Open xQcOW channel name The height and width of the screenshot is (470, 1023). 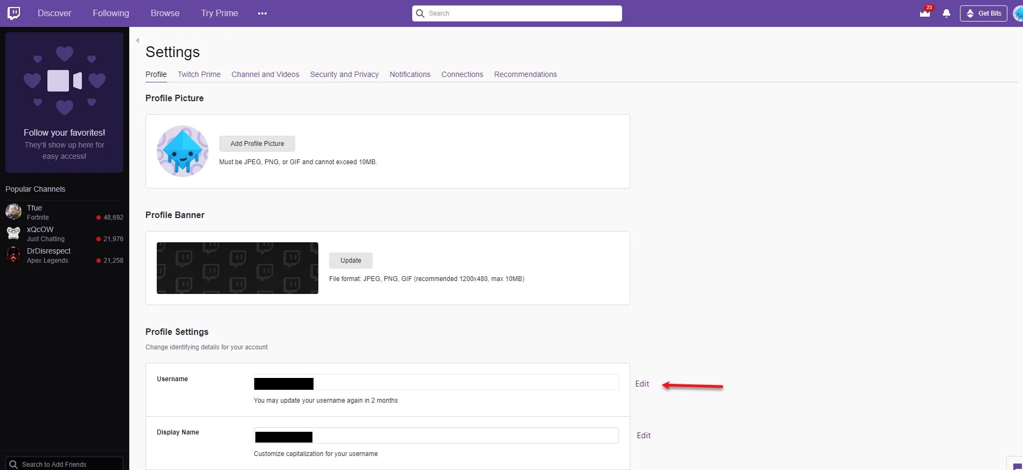pyautogui.click(x=40, y=229)
